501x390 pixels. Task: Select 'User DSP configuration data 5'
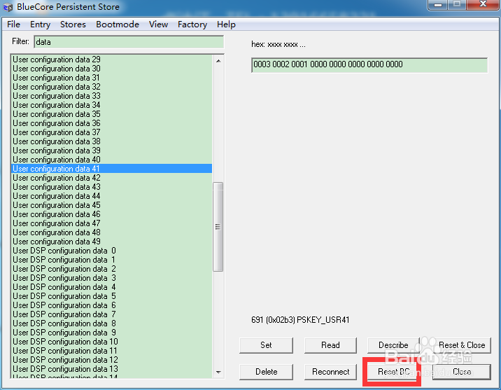click(111, 296)
